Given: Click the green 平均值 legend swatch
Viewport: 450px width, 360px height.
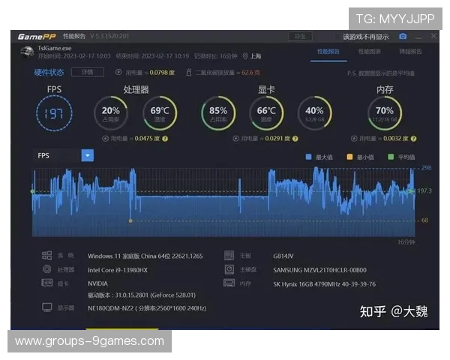Looking at the screenshot, I should (x=391, y=157).
